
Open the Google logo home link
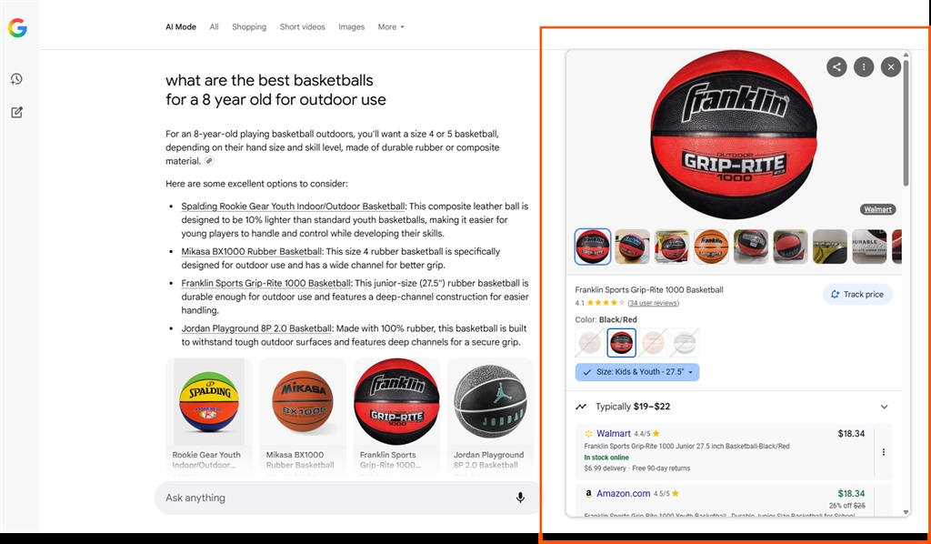tap(17, 28)
